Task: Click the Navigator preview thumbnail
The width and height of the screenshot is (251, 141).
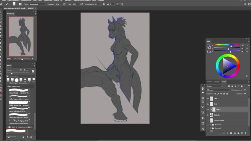Action: pos(21,36)
